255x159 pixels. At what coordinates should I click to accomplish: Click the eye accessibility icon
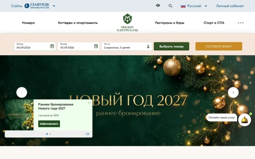coord(158,6)
